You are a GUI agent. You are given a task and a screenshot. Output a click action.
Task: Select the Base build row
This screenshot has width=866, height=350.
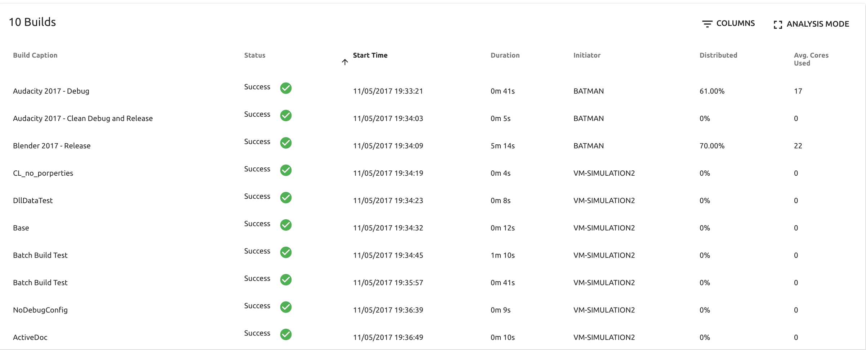click(21, 228)
